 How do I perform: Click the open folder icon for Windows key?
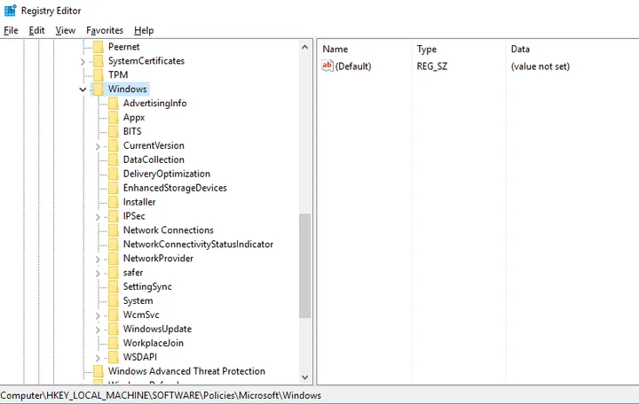(98, 89)
